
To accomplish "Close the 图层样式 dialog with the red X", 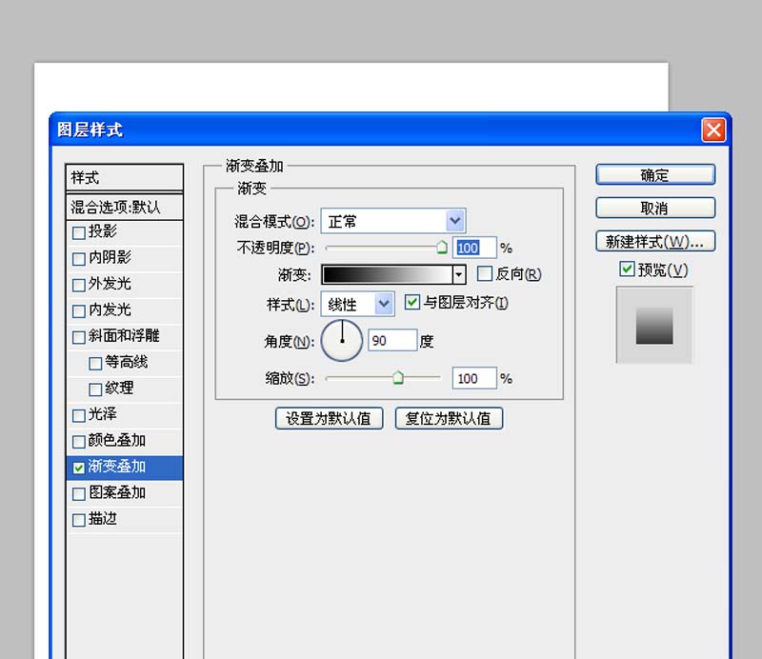I will tap(713, 130).
